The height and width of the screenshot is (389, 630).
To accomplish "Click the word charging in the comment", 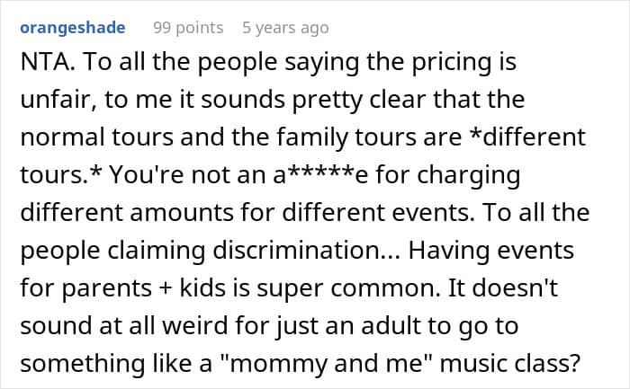I will click(469, 176).
